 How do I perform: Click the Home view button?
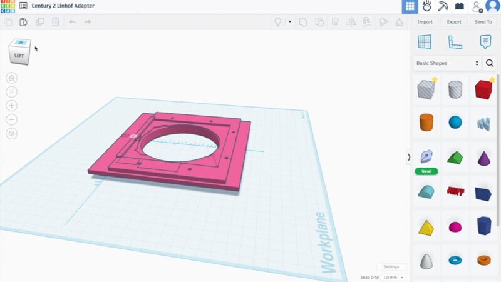pyautogui.click(x=11, y=78)
